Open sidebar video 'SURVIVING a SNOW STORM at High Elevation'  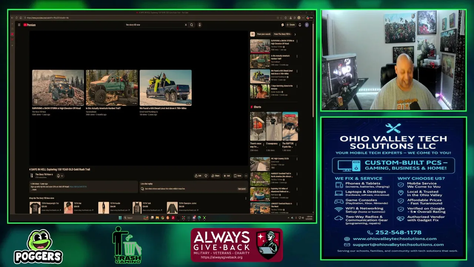pos(260,46)
